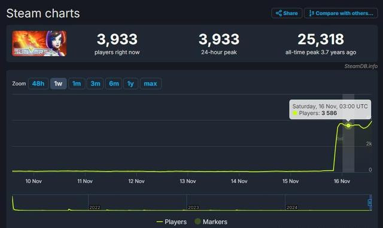Toggle the Markers series in legend
This screenshot has height=228, width=383.
[x=211, y=222]
